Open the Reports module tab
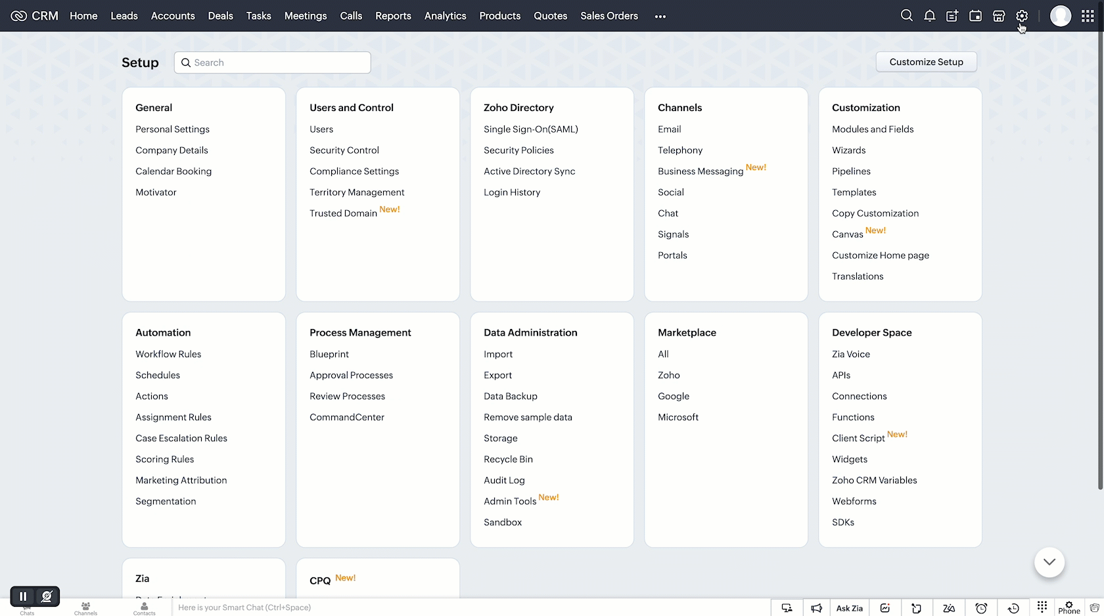Screen dimensions: 1104x616 [393, 16]
